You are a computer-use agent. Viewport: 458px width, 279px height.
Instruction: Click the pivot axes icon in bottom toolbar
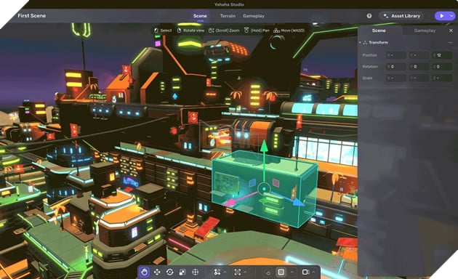217,272
